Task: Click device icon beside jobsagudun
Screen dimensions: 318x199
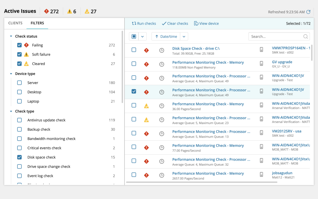Action: 262,174
